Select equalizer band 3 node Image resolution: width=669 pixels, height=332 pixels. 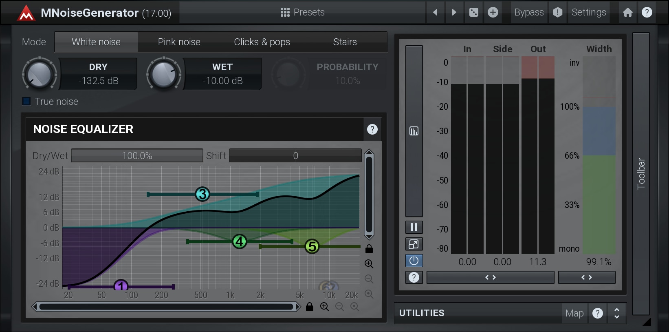tap(202, 194)
